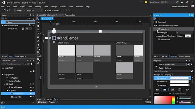
Task: Toggle visibility eye for itemGridView
Action: 31,87
